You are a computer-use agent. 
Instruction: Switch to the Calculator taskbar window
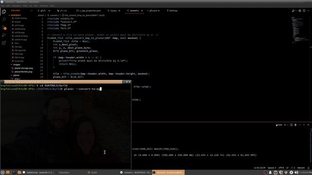(64, 173)
